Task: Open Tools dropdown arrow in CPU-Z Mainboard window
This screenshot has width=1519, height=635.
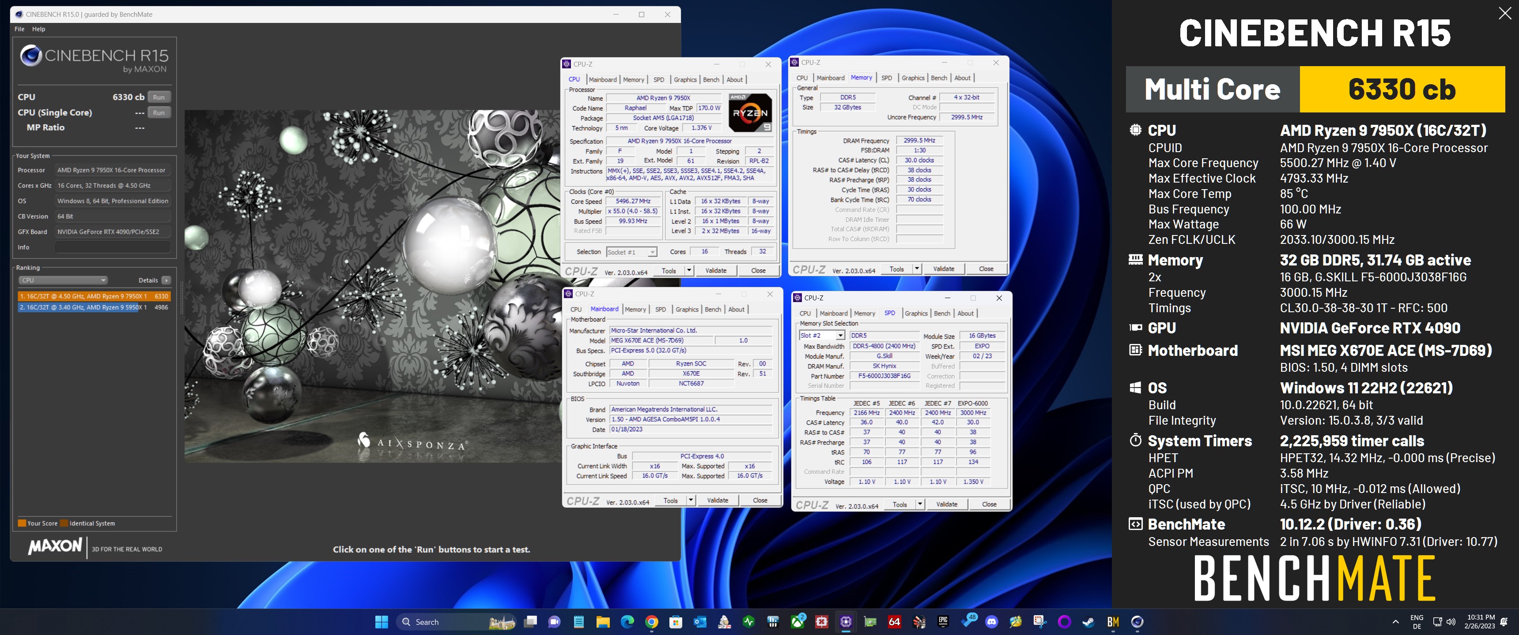Action: (x=691, y=500)
